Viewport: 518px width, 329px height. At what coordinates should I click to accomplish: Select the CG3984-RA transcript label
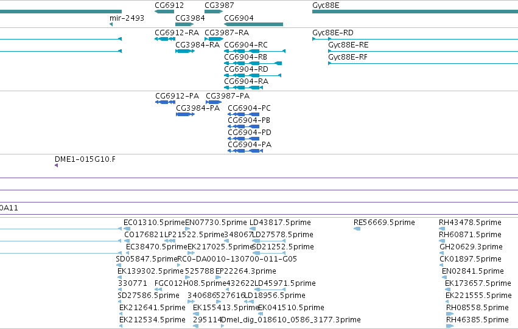[198, 45]
